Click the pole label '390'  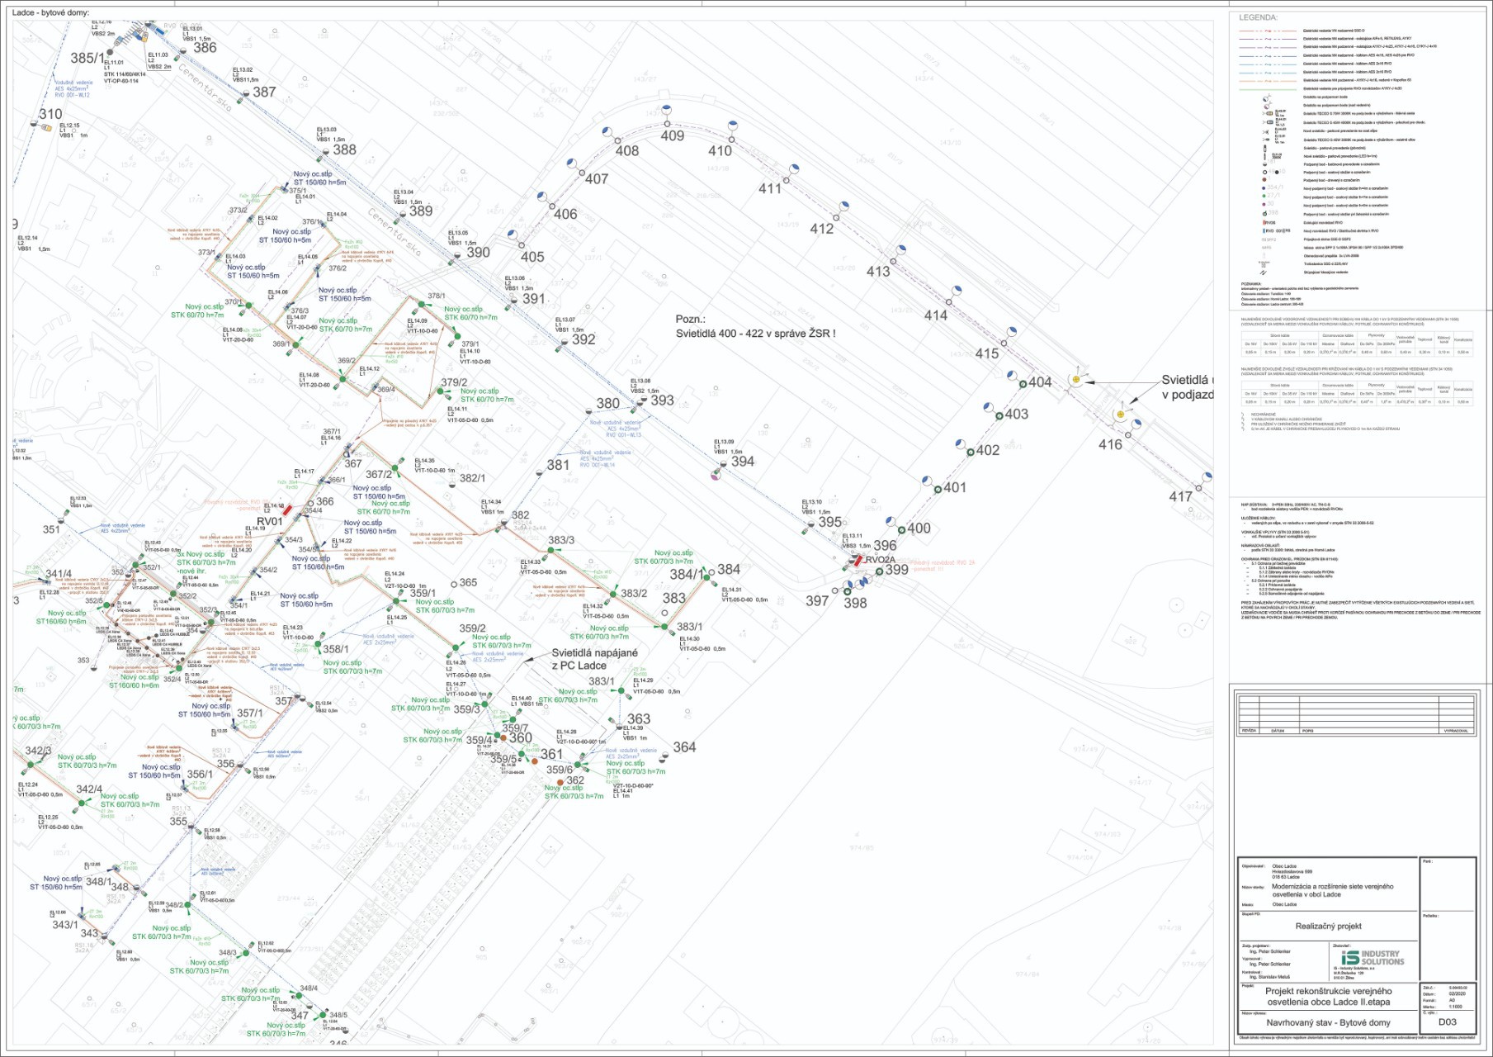(479, 253)
